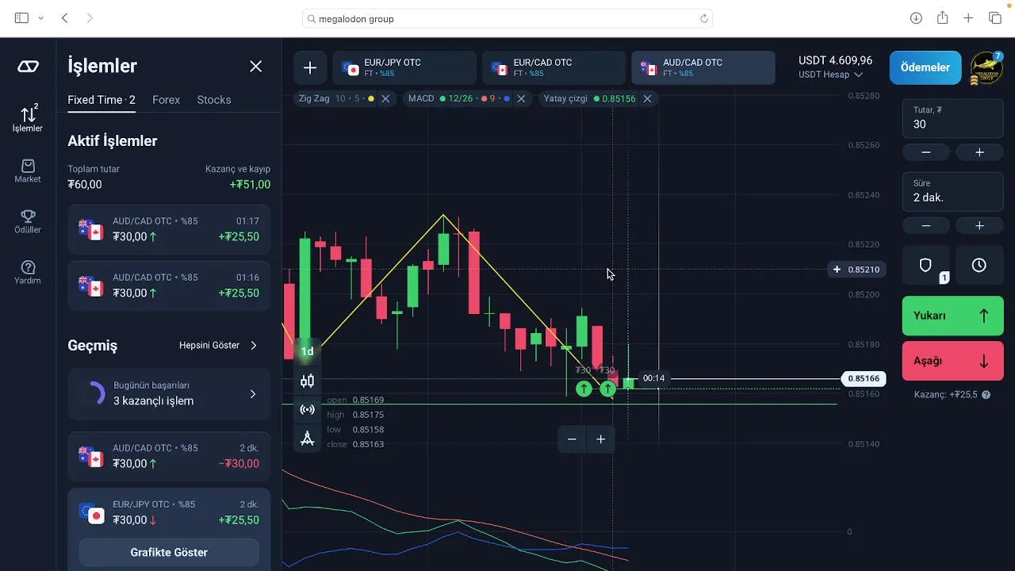Zoom in the chart
1015x571 pixels.
click(x=601, y=439)
